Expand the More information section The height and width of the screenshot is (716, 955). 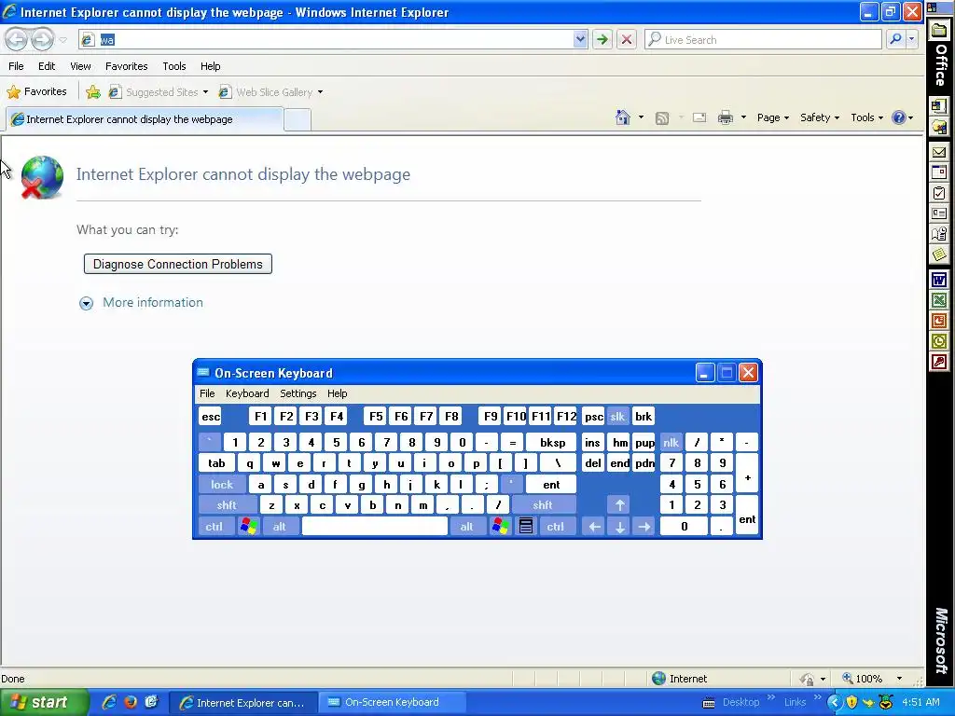pos(142,303)
